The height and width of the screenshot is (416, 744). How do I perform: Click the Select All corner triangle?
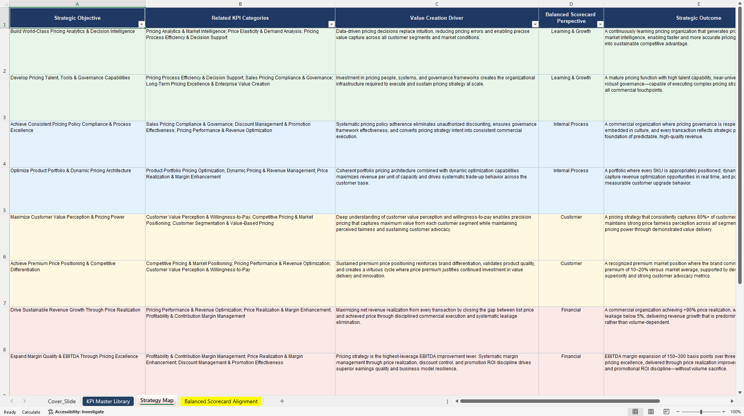(5, 4)
